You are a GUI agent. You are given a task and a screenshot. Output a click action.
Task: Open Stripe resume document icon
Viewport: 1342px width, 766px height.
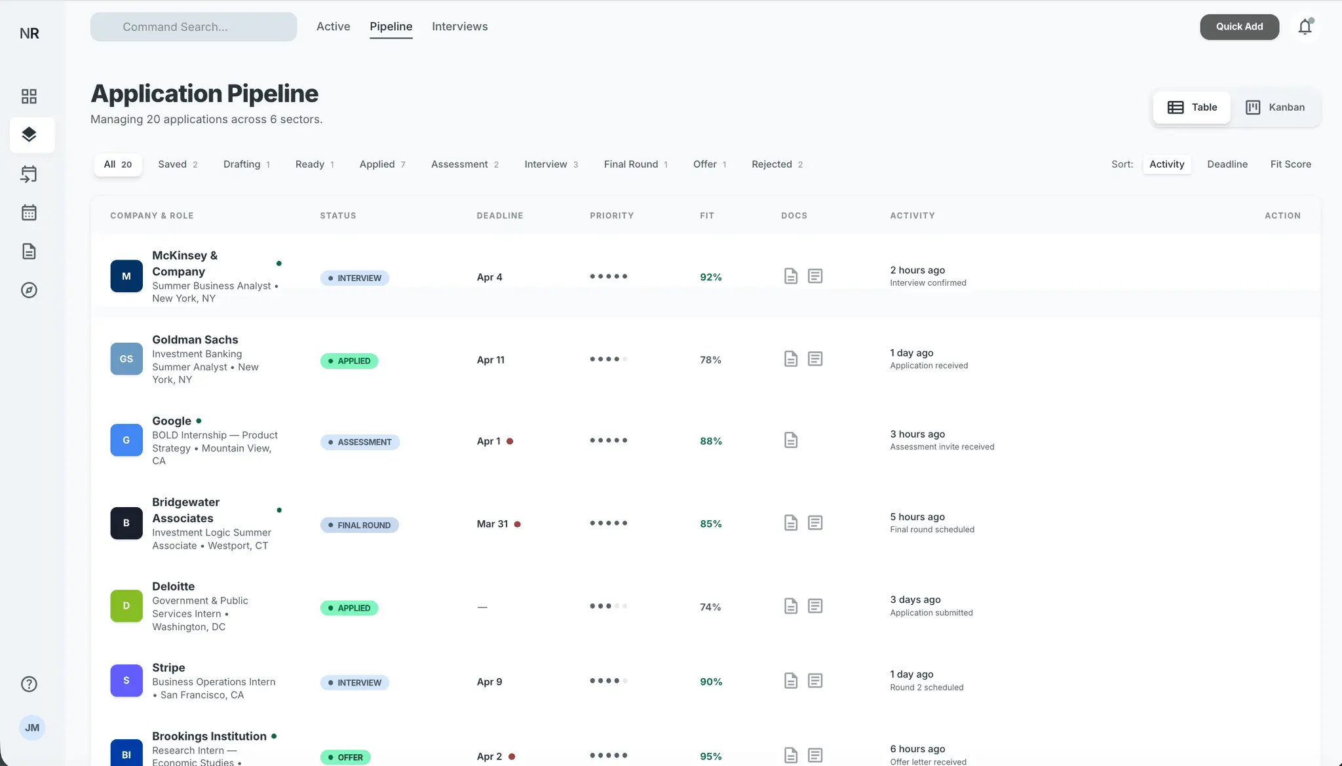(x=791, y=681)
